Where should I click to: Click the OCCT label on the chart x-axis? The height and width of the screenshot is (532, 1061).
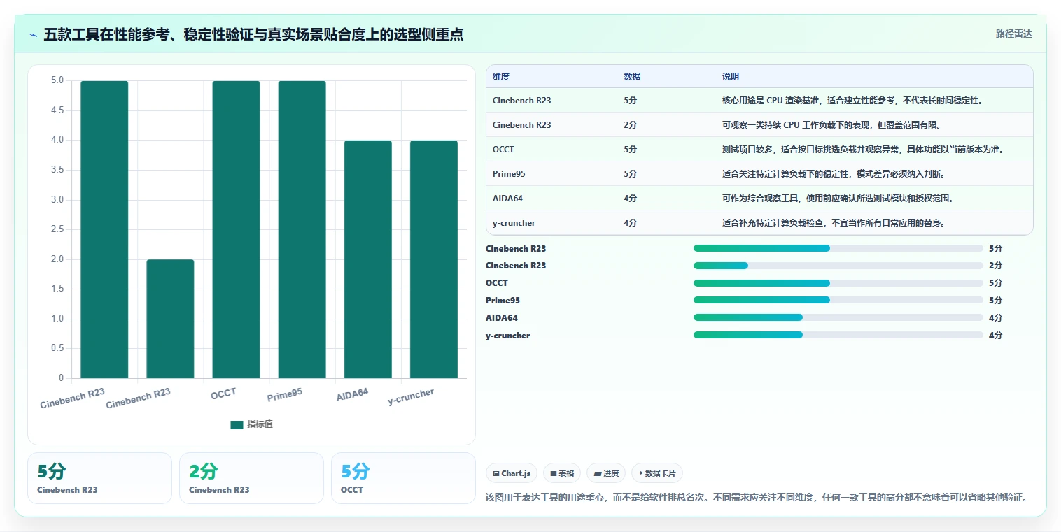tap(223, 394)
